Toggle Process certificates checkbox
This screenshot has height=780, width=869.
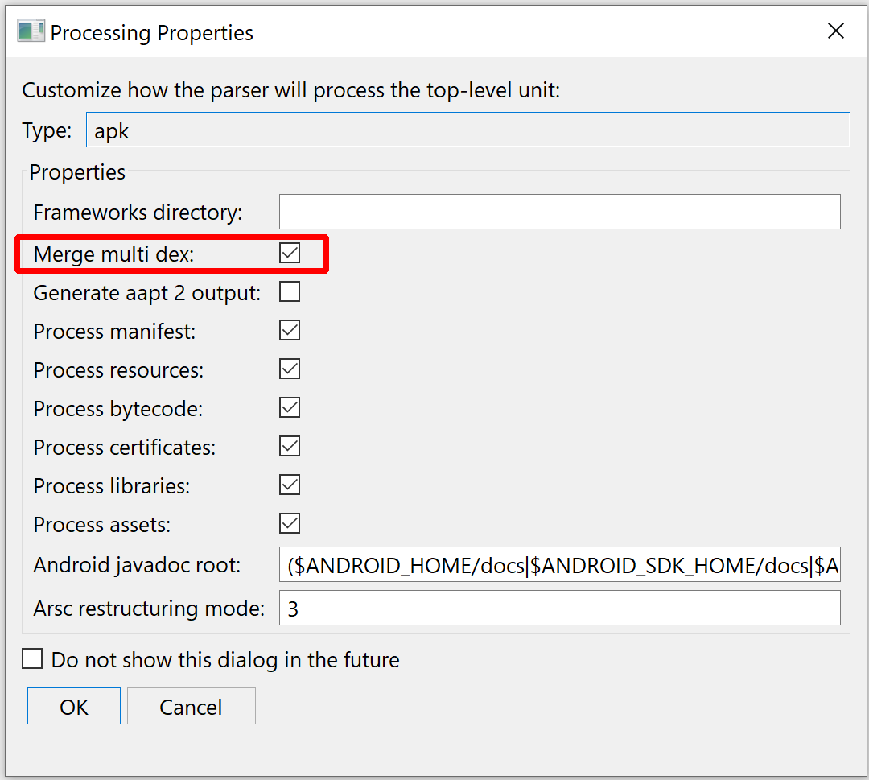290,446
